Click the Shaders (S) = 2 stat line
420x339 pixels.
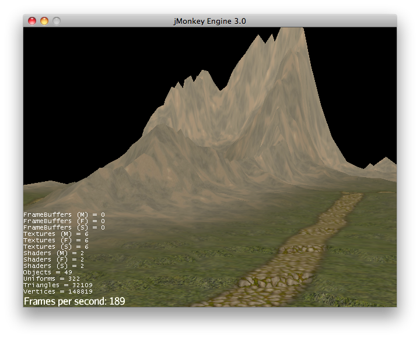(x=54, y=266)
